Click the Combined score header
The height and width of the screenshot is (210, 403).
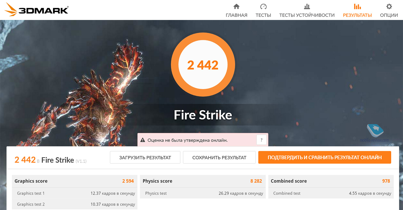(330, 181)
